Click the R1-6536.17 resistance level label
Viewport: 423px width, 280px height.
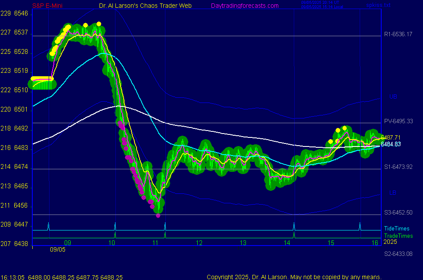point(398,34)
